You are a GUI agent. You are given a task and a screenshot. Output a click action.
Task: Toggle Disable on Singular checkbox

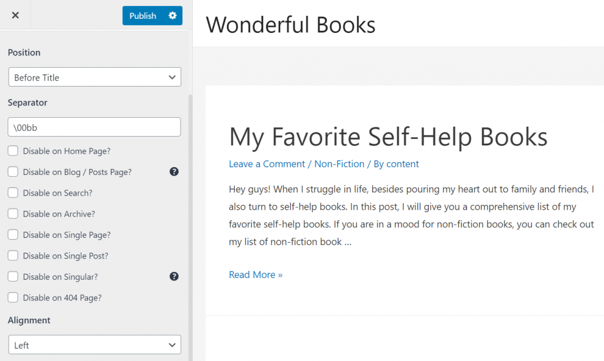pyautogui.click(x=13, y=277)
